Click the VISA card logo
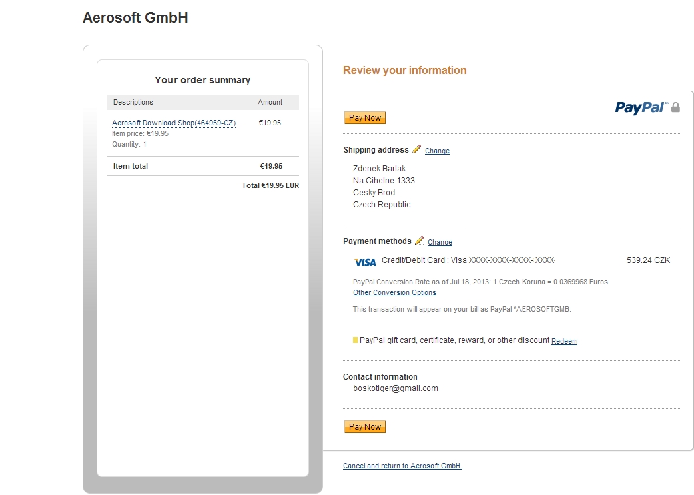This screenshot has height=495, width=694. click(365, 262)
